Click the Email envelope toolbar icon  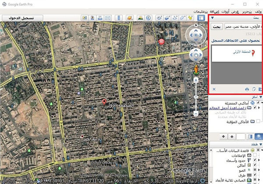(108, 18)
